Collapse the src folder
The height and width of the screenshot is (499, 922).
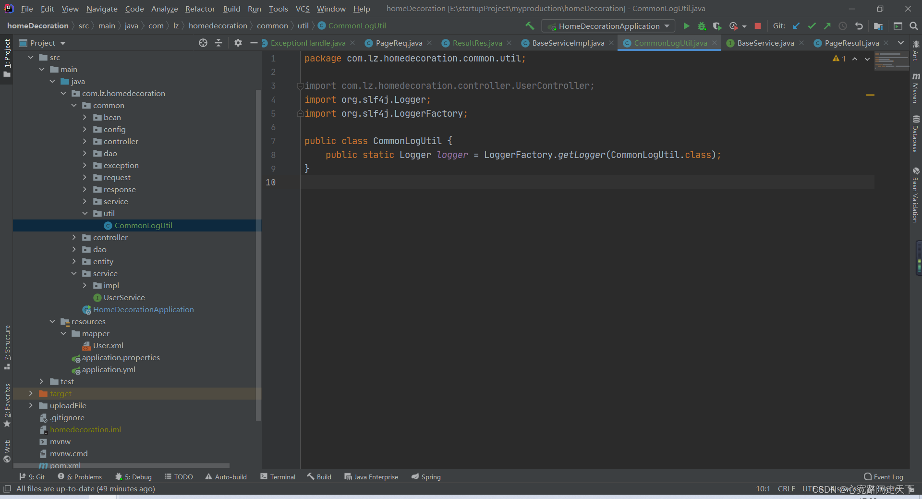point(31,57)
